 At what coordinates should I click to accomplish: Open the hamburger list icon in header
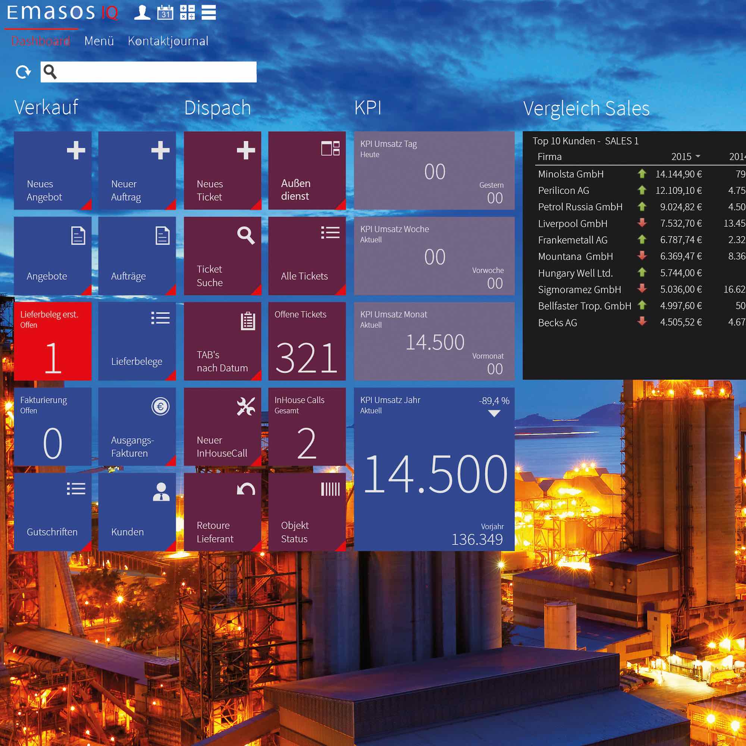[209, 12]
